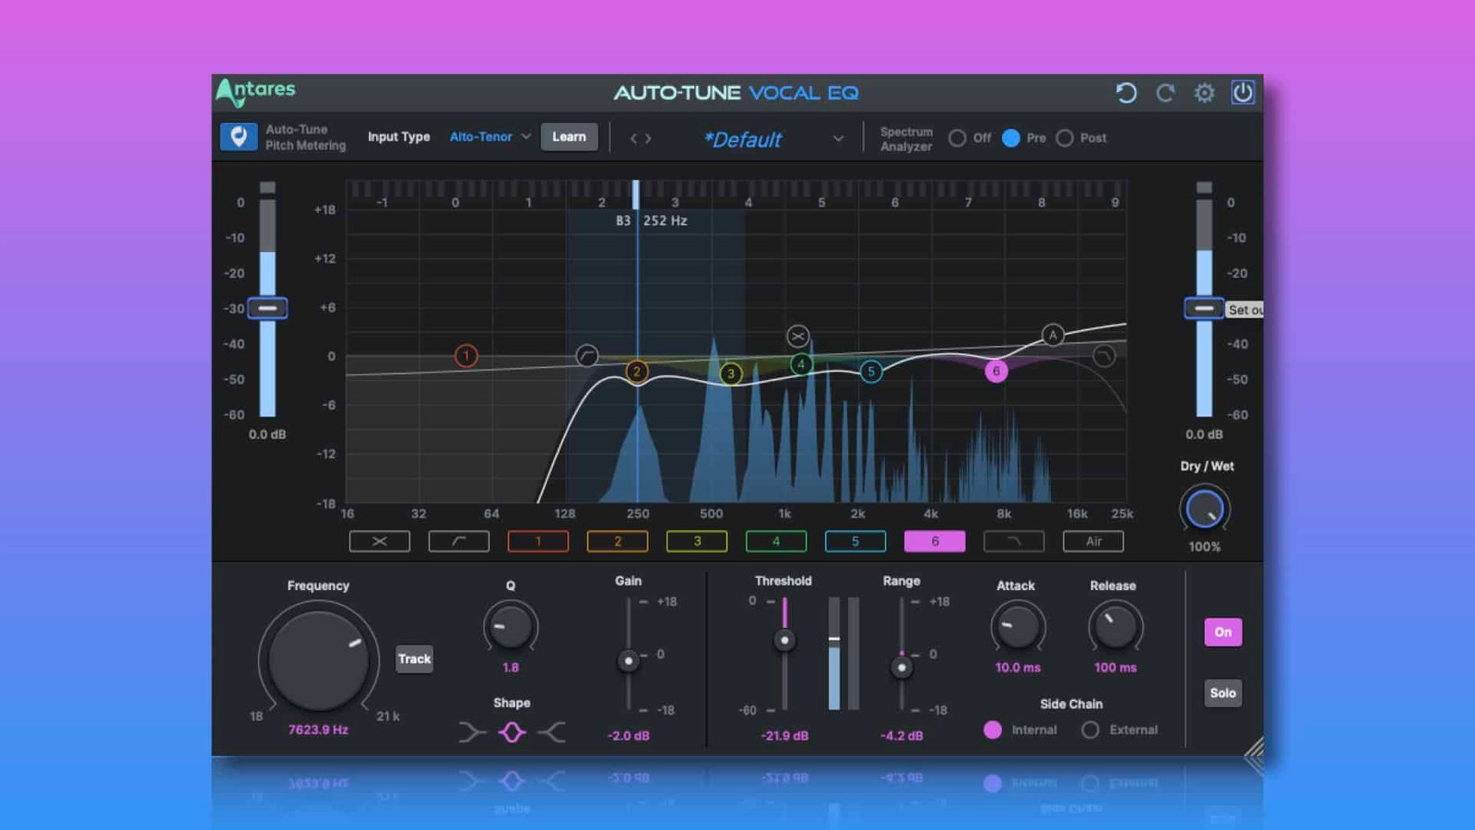Viewport: 1475px width, 830px height.
Task: Set Spectrum Analyzer to Off
Action: click(x=958, y=137)
